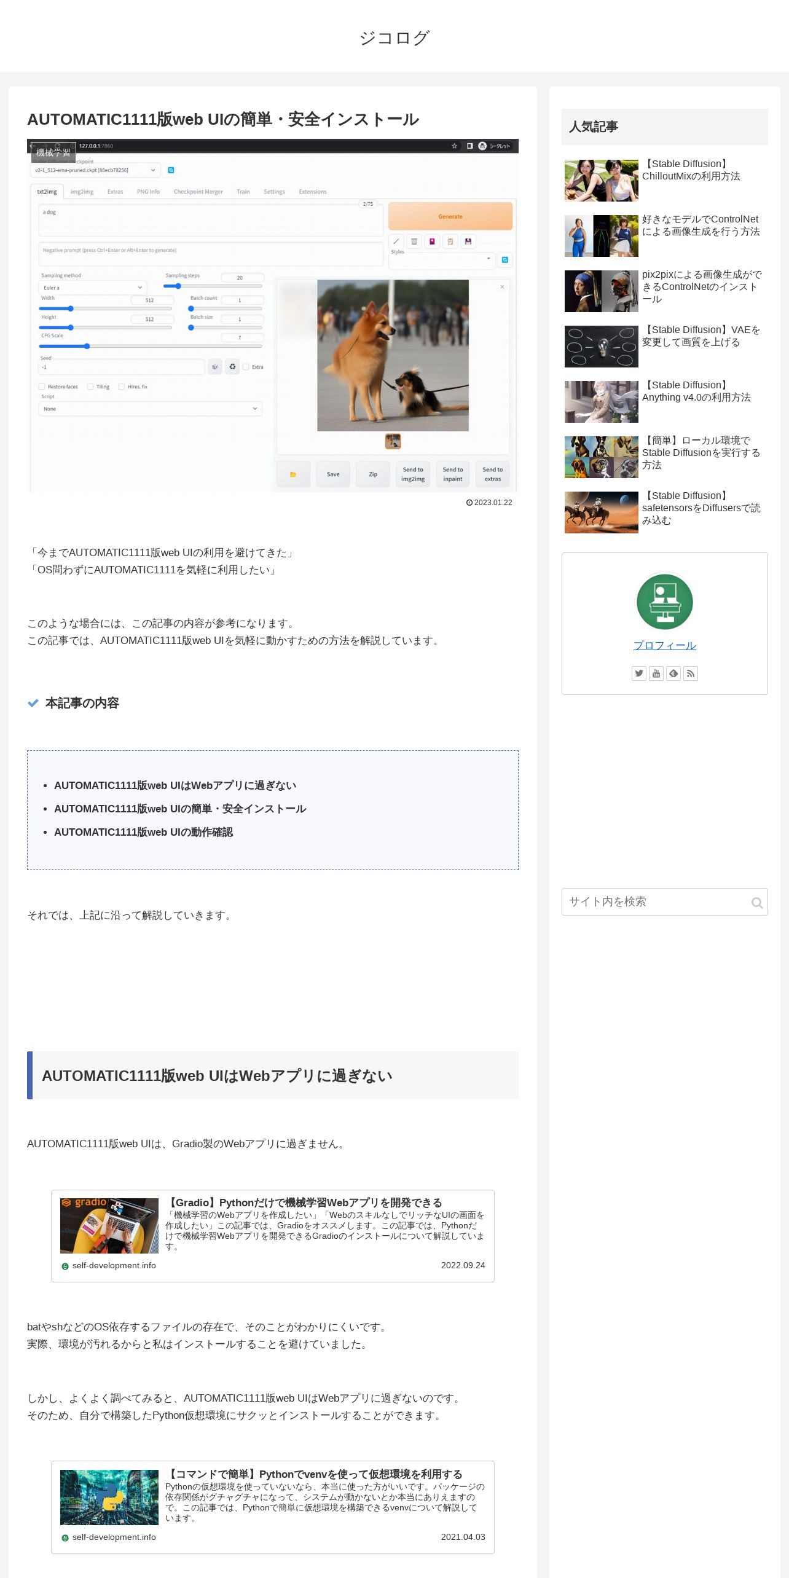Image resolution: width=789 pixels, height=1578 pixels.
Task: Click the Gradio card thumbnail image
Action: click(x=109, y=1226)
